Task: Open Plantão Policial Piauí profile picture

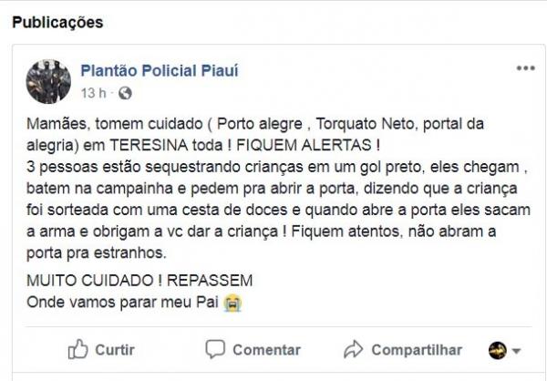Action: pyautogui.click(x=48, y=82)
